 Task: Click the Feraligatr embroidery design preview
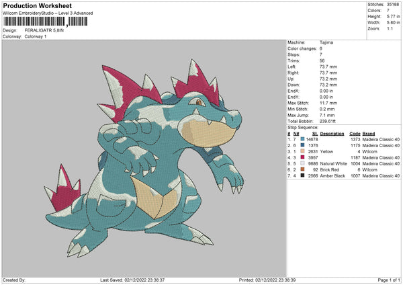click(x=144, y=158)
